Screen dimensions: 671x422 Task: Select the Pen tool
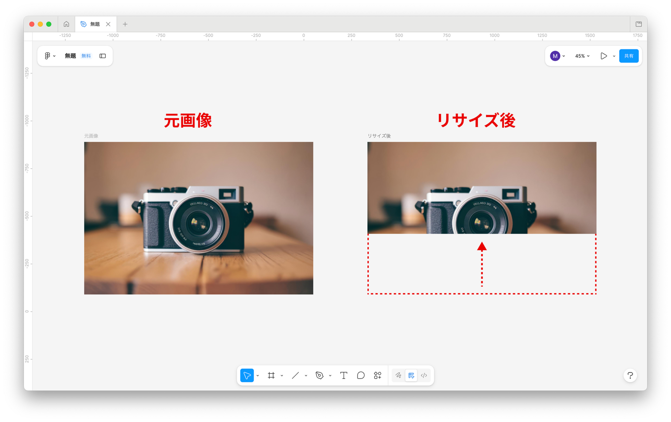click(x=319, y=375)
